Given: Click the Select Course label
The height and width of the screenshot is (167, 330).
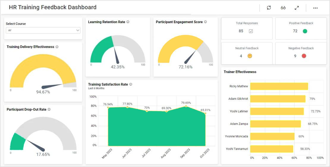Looking at the screenshot, I should click(x=16, y=24).
